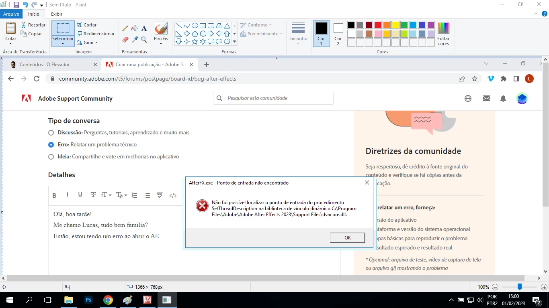Click the browser reload button
The width and height of the screenshot is (549, 308).
point(37,79)
